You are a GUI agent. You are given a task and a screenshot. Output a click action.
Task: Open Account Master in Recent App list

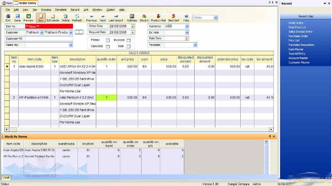[x=298, y=58]
